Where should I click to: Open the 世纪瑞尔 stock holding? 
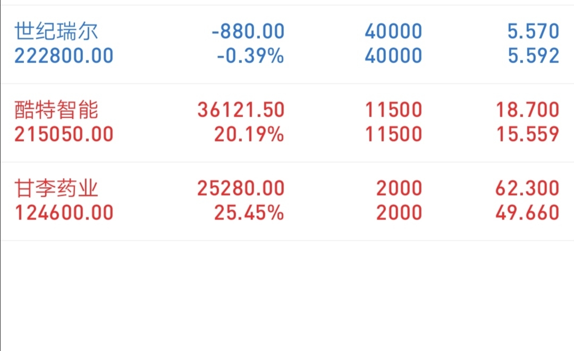tap(287, 44)
